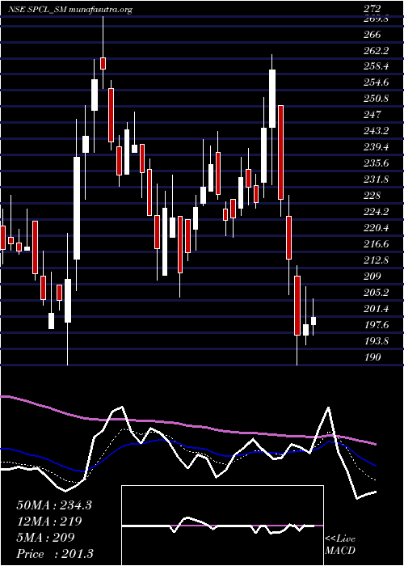Screen dimensions: 404x566
Task: Click inside the MACD inset chart box
Action: click(x=222, y=526)
